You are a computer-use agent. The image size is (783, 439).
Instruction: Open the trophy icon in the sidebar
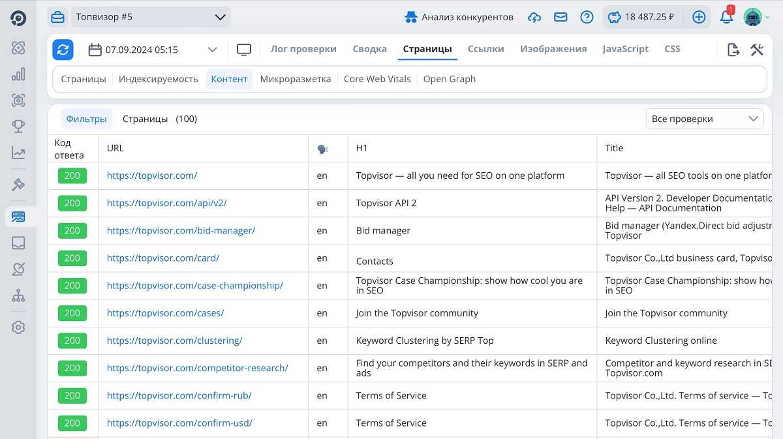[18, 127]
